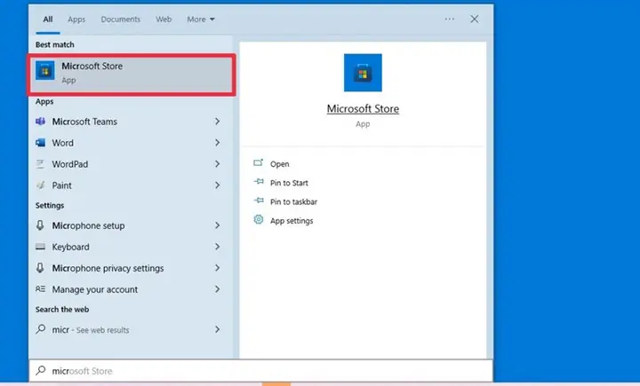Screen dimensions: 640x386
Task: Close the search panel with X
Action: click(x=475, y=20)
